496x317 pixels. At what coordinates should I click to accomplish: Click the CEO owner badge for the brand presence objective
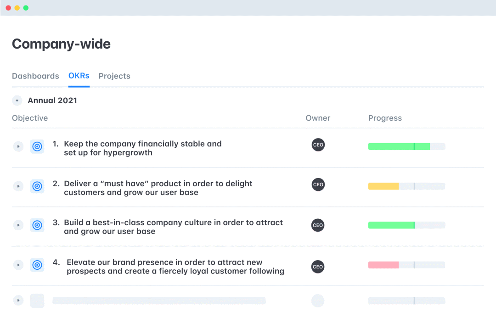[318, 267]
